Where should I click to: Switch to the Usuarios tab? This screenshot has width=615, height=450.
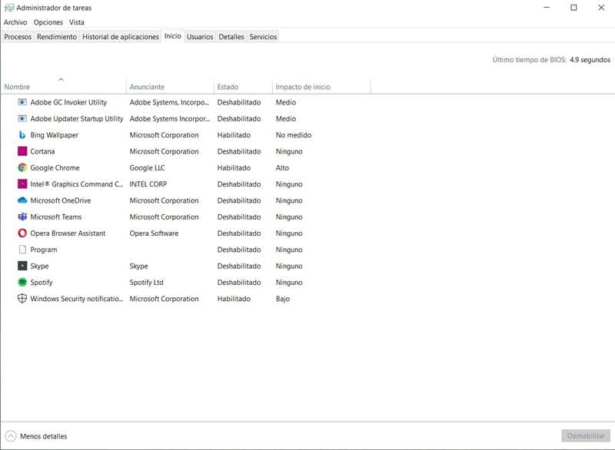200,37
